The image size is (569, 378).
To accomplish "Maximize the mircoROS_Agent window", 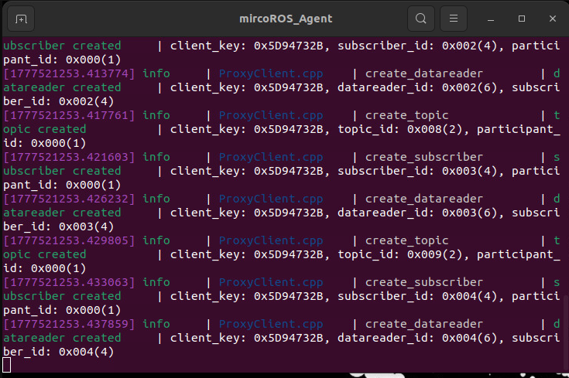I will [522, 19].
